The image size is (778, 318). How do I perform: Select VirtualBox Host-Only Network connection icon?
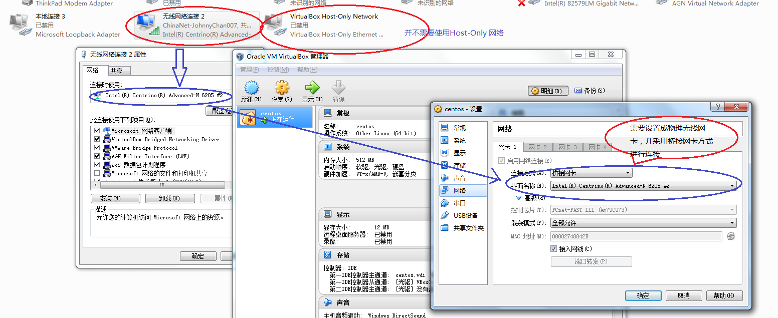(x=274, y=25)
